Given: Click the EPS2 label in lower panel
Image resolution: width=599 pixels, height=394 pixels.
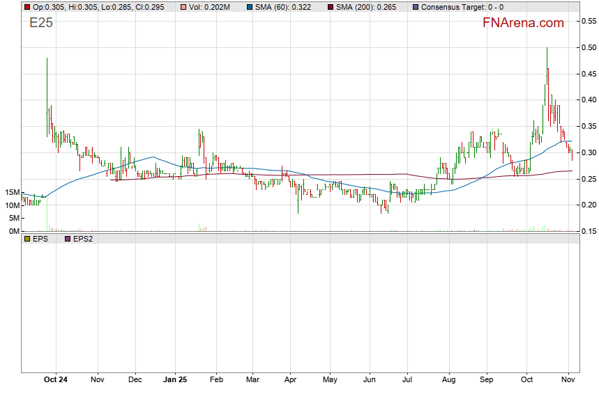Looking at the screenshot, I should (x=84, y=239).
